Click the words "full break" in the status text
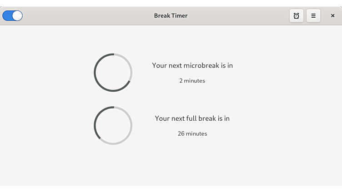 200,118
